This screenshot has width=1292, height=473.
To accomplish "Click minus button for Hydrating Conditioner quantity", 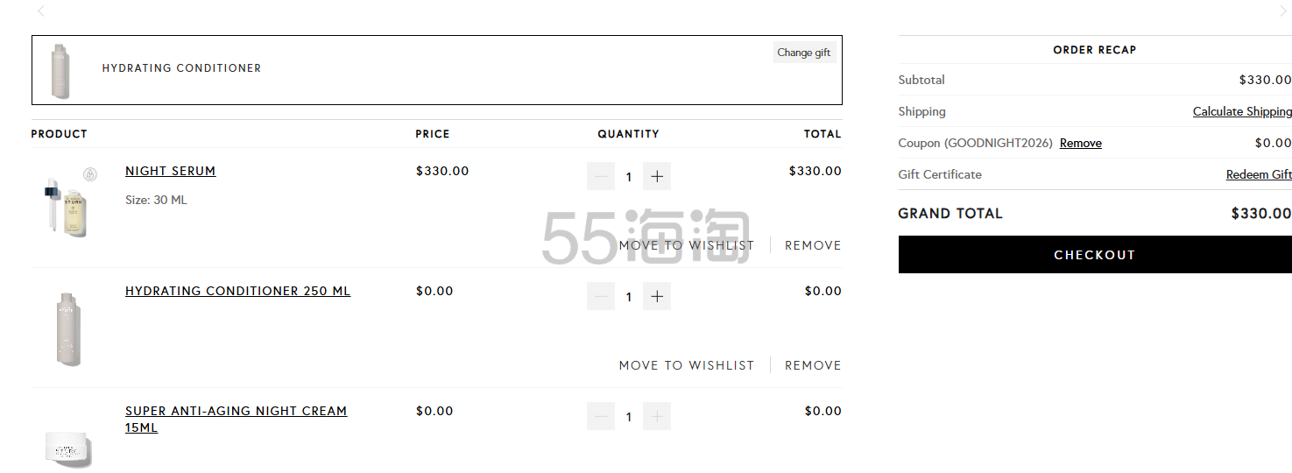I will click(601, 296).
